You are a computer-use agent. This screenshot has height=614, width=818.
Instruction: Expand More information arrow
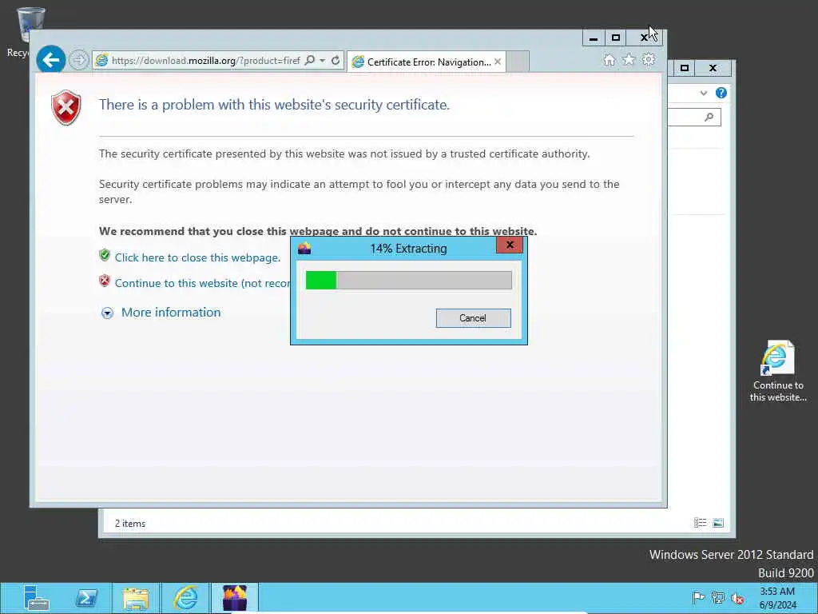tap(107, 313)
